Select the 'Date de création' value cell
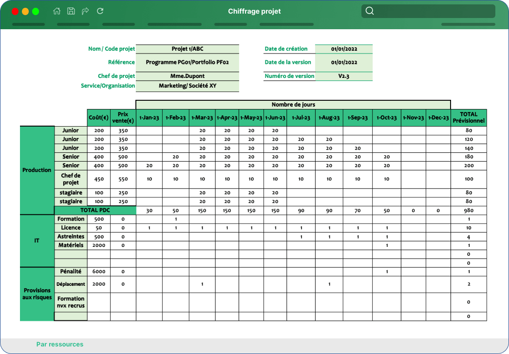The width and height of the screenshot is (509, 354). pyautogui.click(x=344, y=49)
